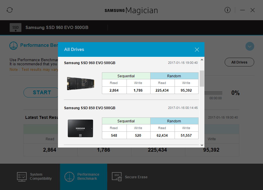Image resolution: width=263 pixels, height=190 pixels.
Task: Start the performance benchmark test
Action: coord(41,93)
